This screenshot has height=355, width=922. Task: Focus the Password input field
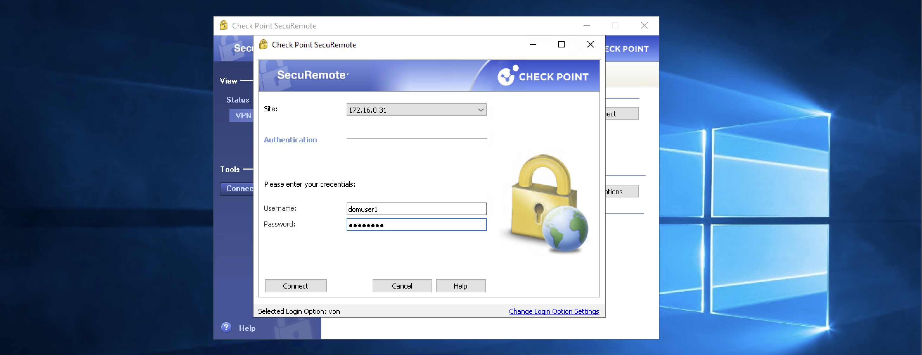[x=416, y=225]
